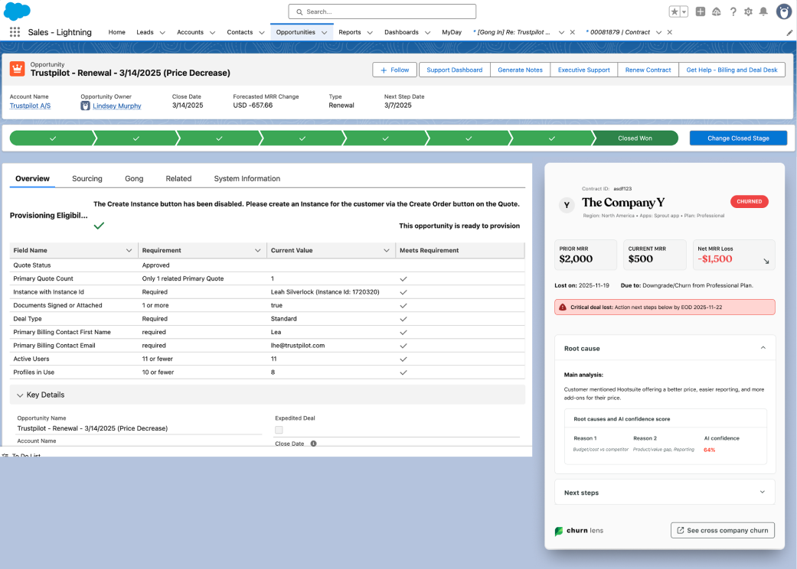
Task: Open the 00081879 Contract tab dropdown
Action: 658,32
